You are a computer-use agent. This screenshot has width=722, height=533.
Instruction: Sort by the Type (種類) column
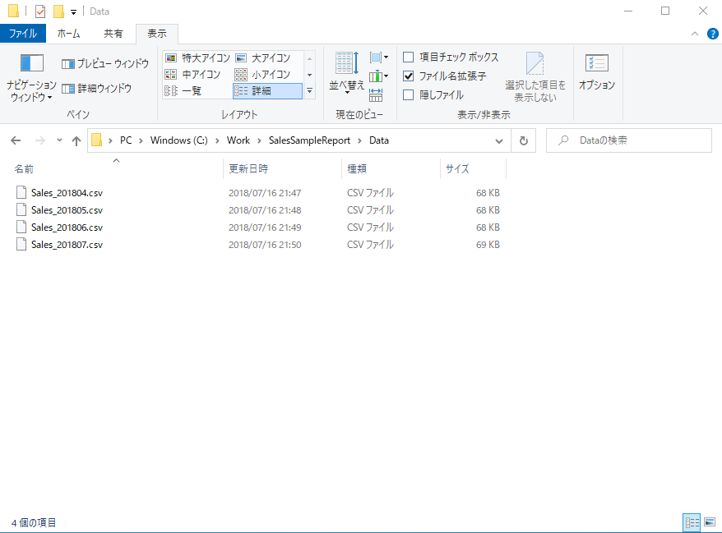tap(356, 169)
